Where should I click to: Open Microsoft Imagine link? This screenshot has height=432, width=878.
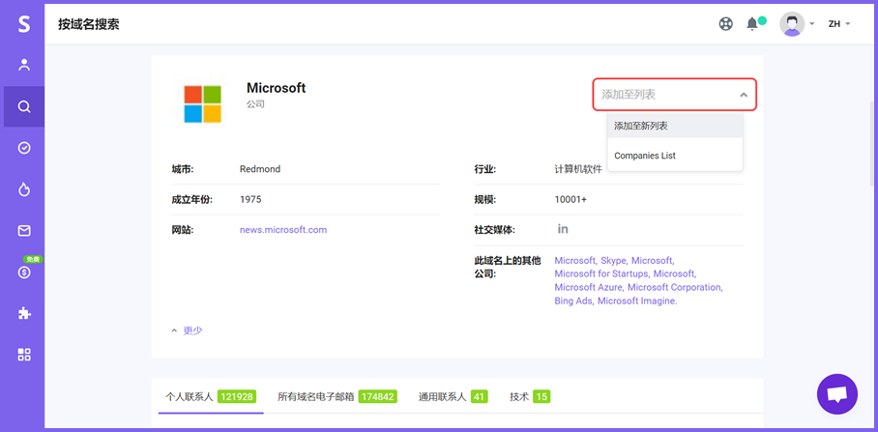[x=636, y=301]
